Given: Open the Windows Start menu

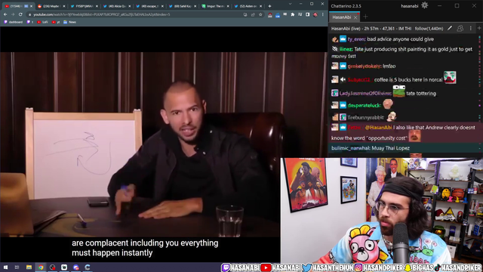Looking at the screenshot, I should [x=5, y=267].
